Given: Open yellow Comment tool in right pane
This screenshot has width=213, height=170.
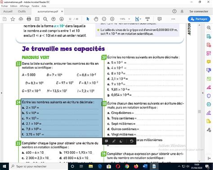Looking at the screenshot, I should click(209, 62).
